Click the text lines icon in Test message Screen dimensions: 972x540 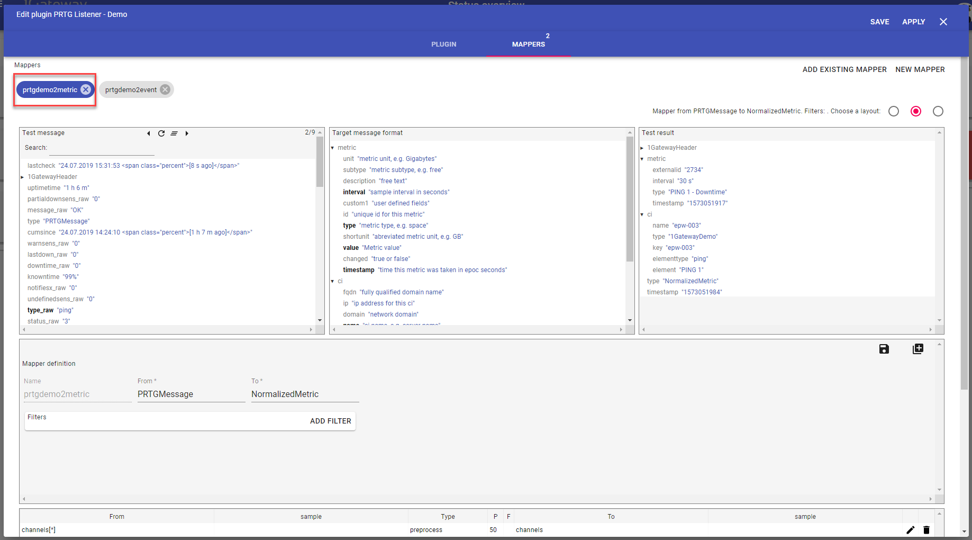point(174,133)
